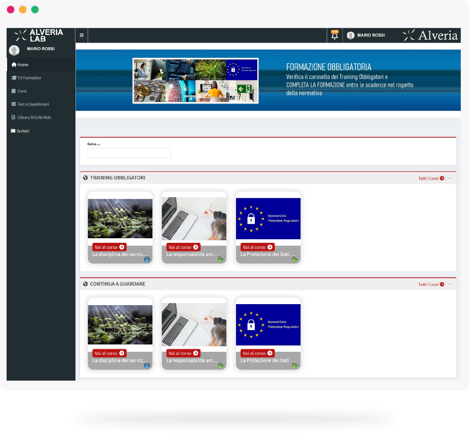Click Tutti i Corsi link in Training Obbligatori

[431, 178]
